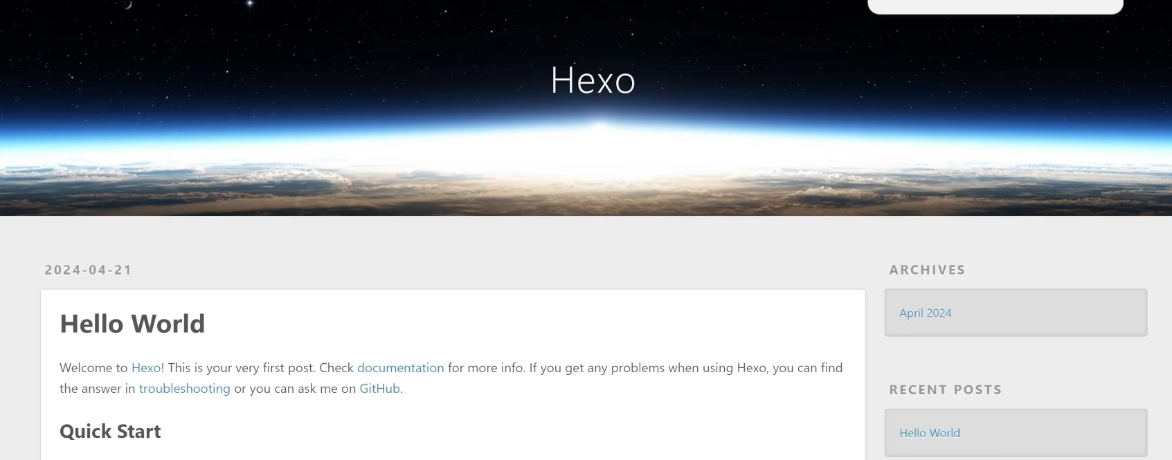Viewport: 1172px width, 460px height.
Task: Click the bright star beside the moon
Action: 250,3
